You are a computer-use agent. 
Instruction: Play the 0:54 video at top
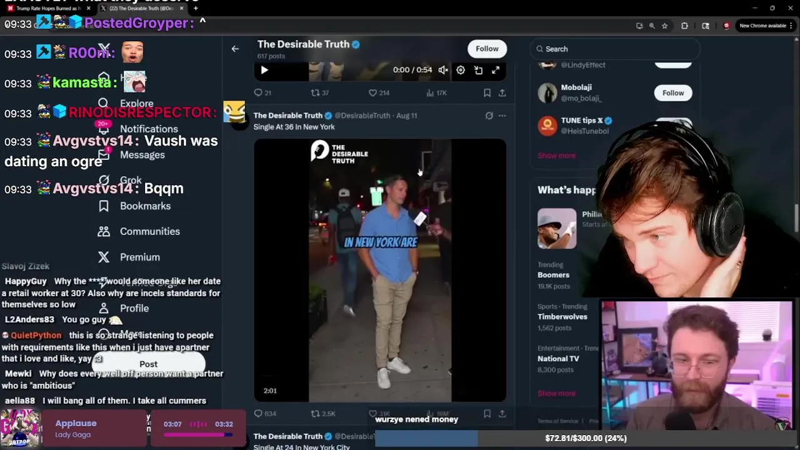(264, 70)
